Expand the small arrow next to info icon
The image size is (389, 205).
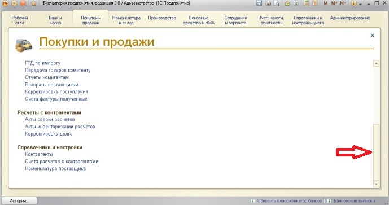tap(360, 4)
